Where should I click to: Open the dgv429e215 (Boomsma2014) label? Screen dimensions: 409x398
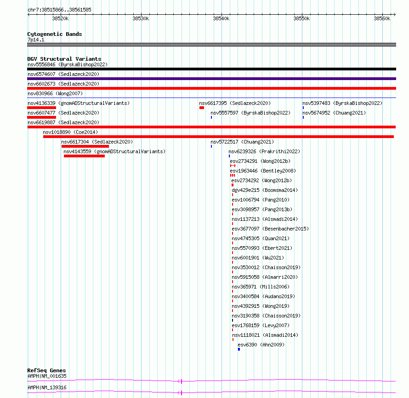pos(265,190)
